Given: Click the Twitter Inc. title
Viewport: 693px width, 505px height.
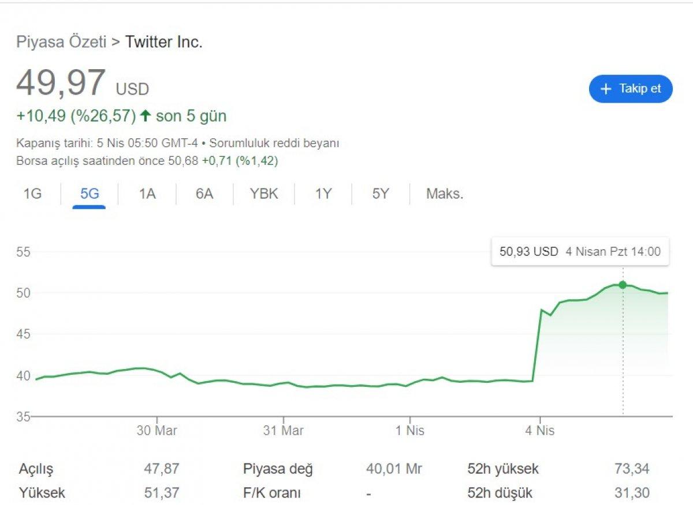Looking at the screenshot, I should [164, 42].
